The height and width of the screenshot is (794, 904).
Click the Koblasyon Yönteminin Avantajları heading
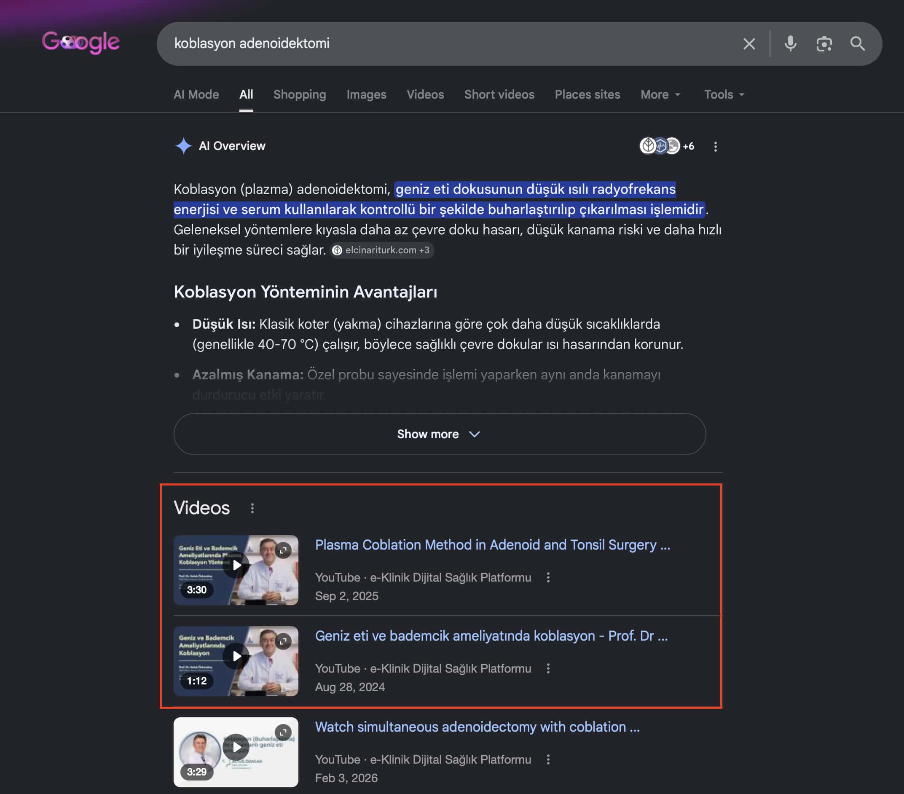point(305,292)
